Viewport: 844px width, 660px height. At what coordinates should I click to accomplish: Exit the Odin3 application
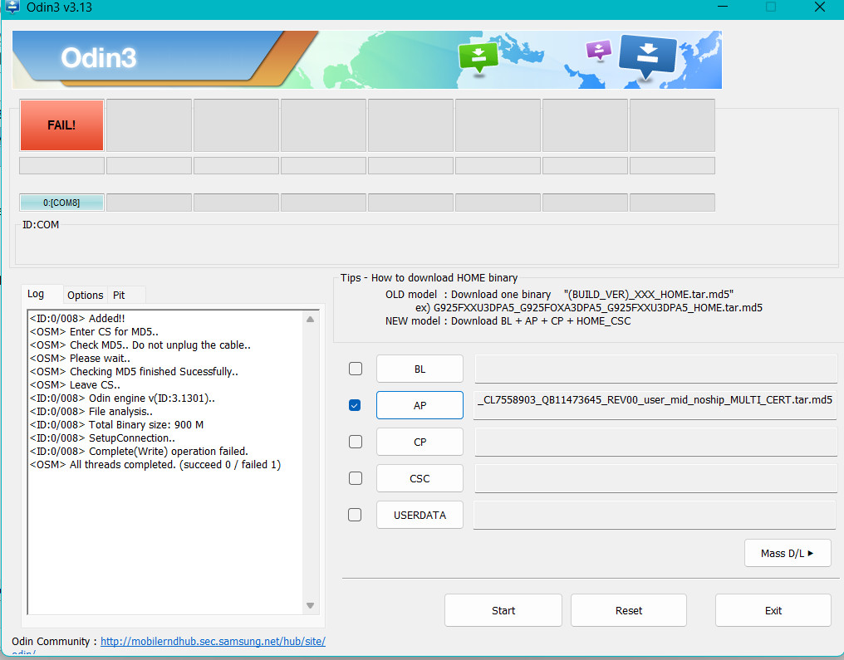[773, 610]
